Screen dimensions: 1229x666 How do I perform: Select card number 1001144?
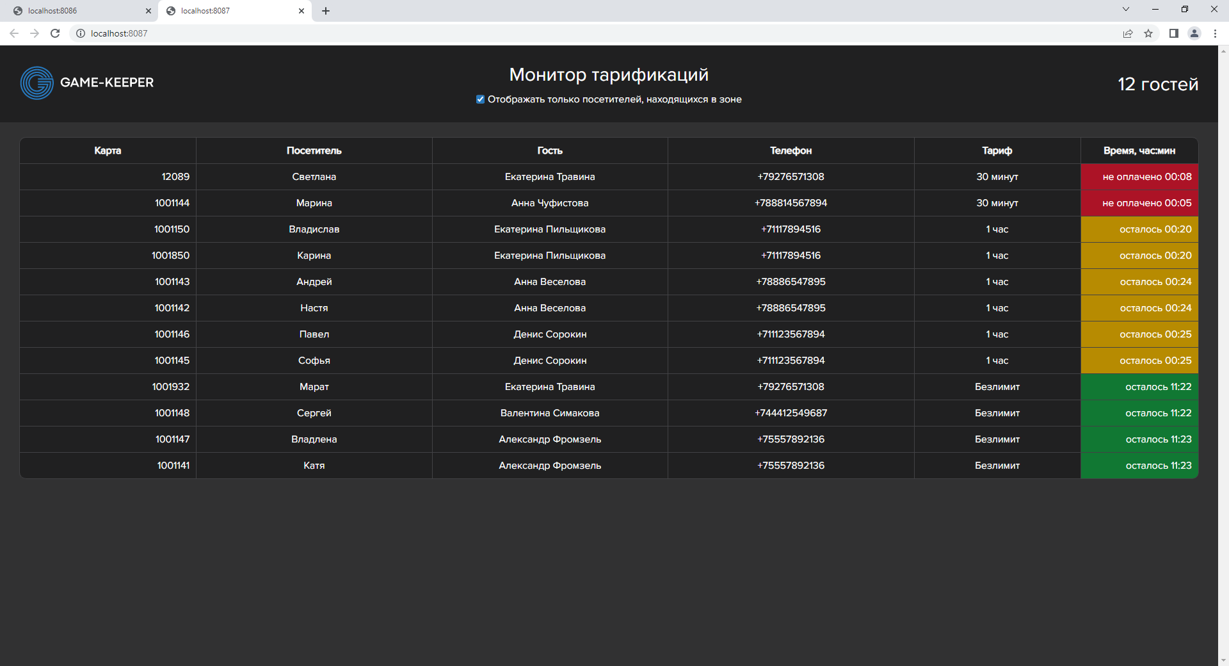[172, 203]
